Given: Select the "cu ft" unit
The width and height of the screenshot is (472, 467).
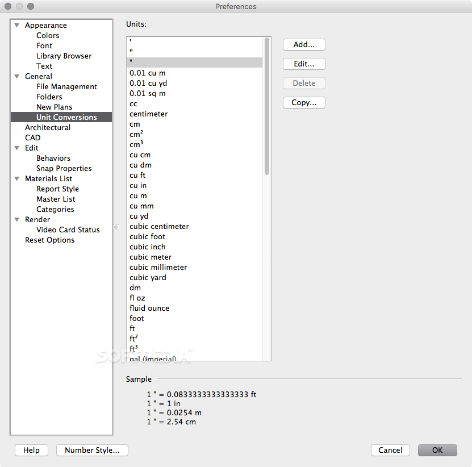Looking at the screenshot, I should [x=194, y=175].
